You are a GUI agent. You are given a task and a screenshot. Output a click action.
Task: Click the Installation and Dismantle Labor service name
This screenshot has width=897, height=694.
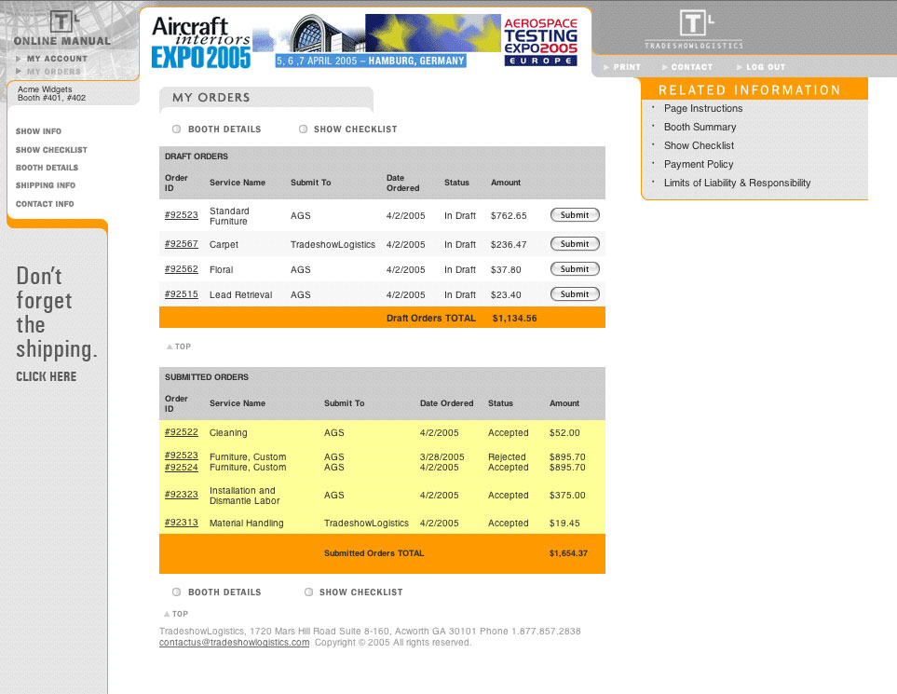point(244,496)
